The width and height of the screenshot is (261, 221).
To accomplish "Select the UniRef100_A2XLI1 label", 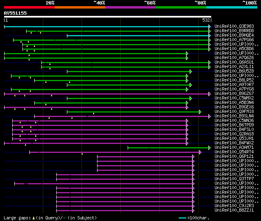I will point(234,67).
